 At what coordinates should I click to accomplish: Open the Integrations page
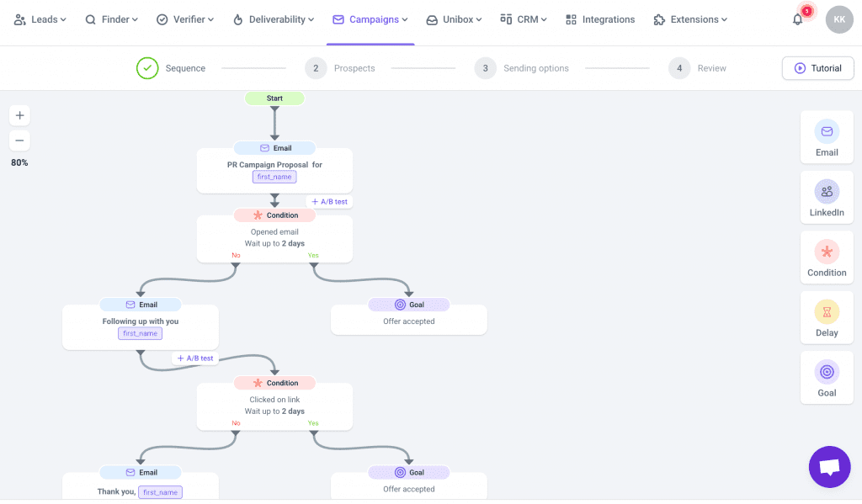pos(600,19)
